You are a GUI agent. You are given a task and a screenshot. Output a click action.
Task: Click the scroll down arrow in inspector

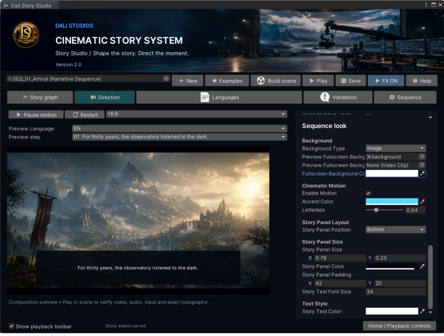(x=431, y=312)
